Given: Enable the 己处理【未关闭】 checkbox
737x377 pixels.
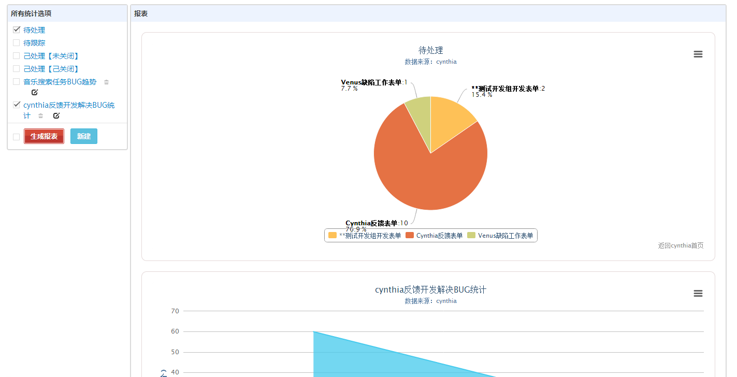Looking at the screenshot, I should (17, 56).
